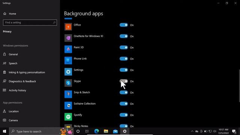Viewport: 240px width, 135px height.
Task: Click the OneDrive cloud tray icon
Action: click(196, 131)
